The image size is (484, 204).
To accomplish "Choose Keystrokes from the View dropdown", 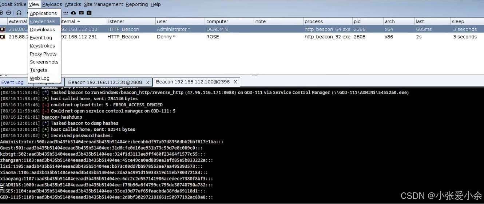I will pyautogui.click(x=44, y=46).
